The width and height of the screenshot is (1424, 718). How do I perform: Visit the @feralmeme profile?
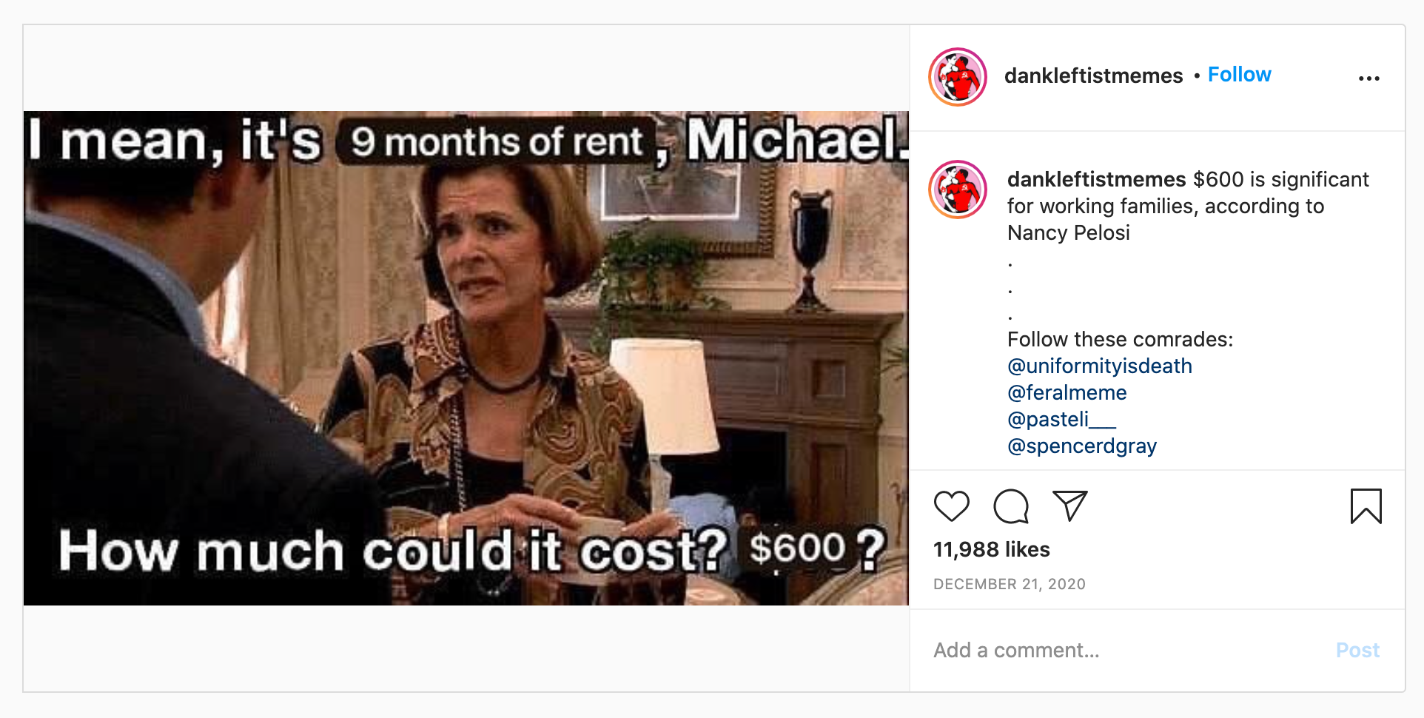click(1067, 392)
